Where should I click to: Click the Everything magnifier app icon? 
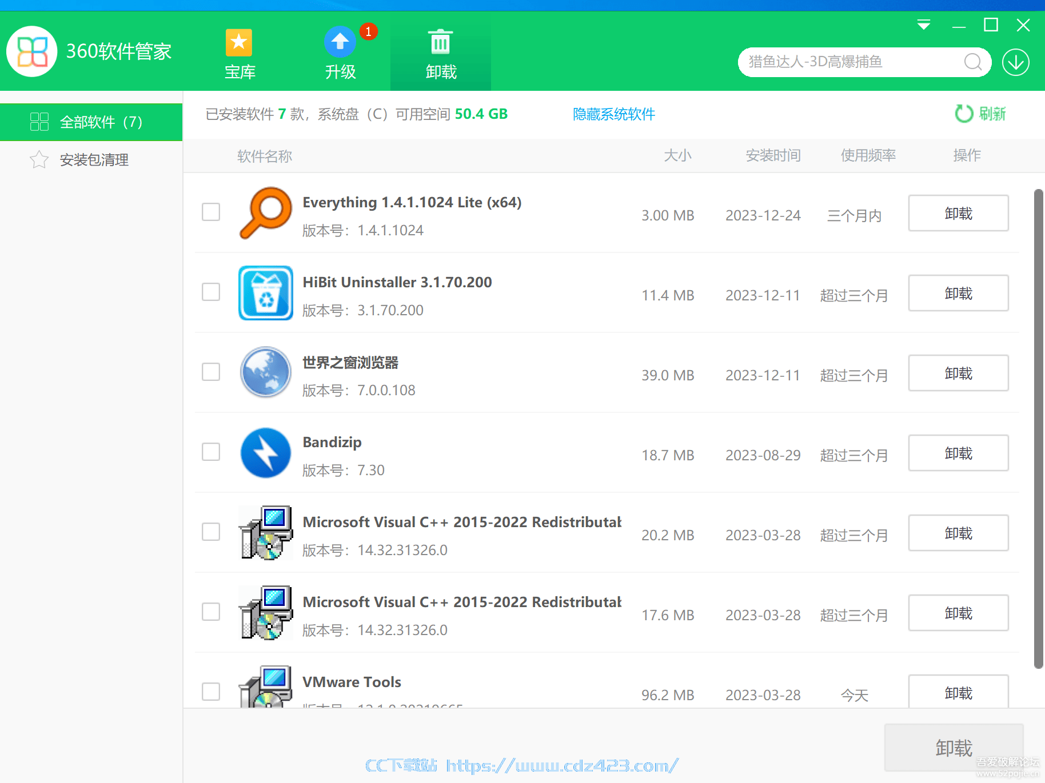point(266,212)
